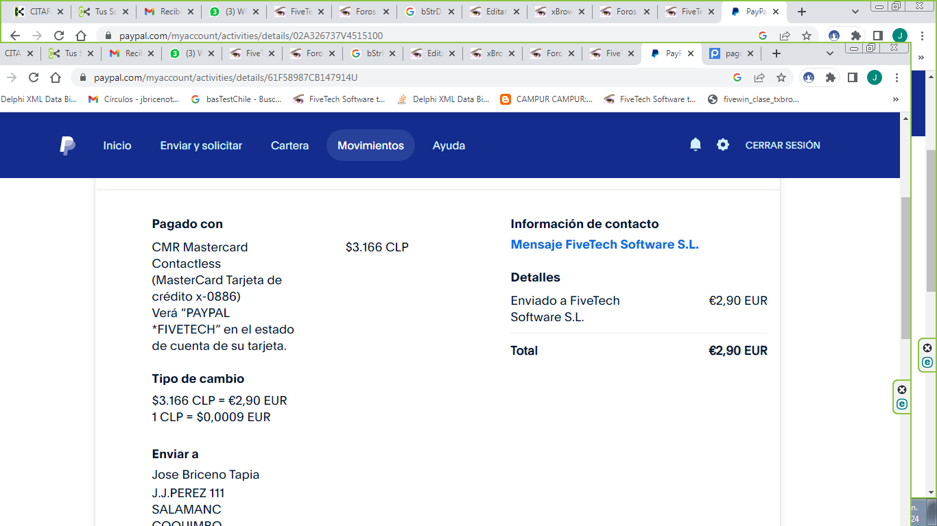Reload the page in the front Chrome window
The height and width of the screenshot is (526, 937).
pos(34,77)
